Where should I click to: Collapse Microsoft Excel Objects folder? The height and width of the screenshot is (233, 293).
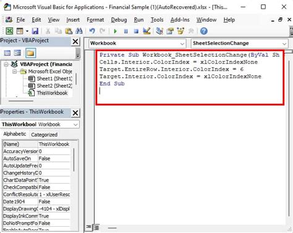(14, 72)
